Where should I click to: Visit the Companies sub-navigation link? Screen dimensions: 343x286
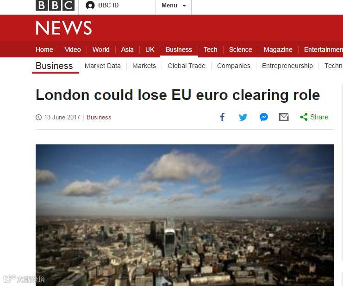[234, 66]
